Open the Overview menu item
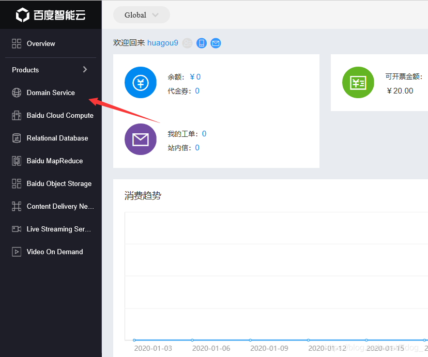Viewport: 428px width, 357px height. [51, 43]
